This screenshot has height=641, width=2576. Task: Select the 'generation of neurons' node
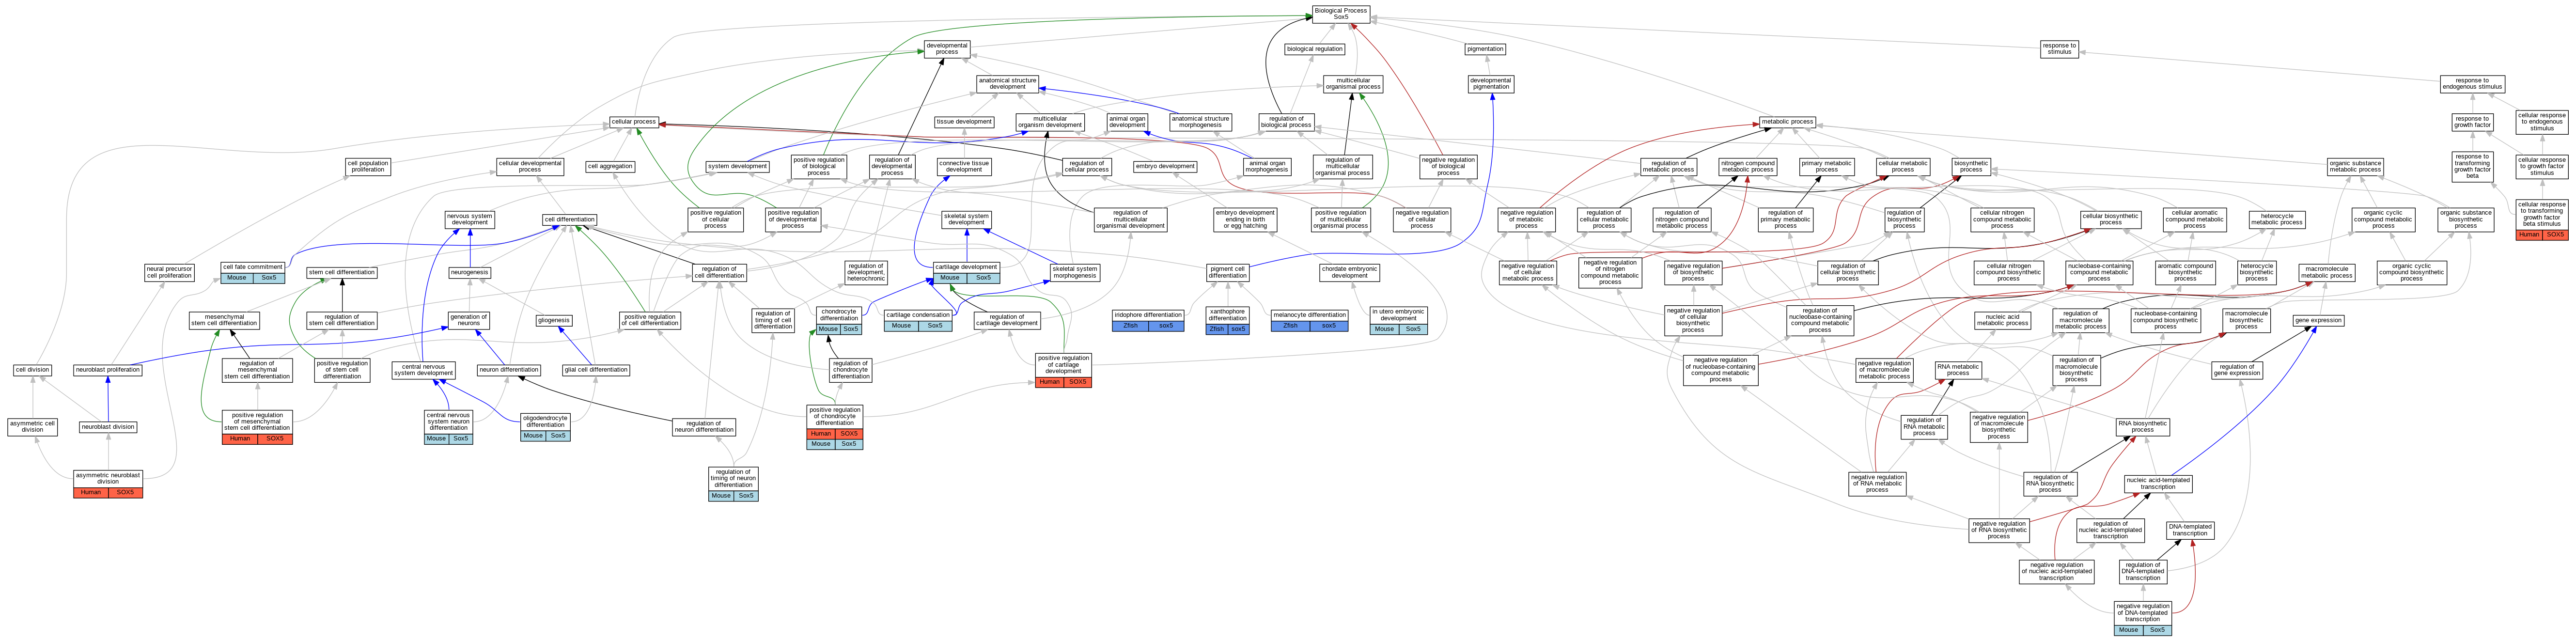click(x=469, y=320)
